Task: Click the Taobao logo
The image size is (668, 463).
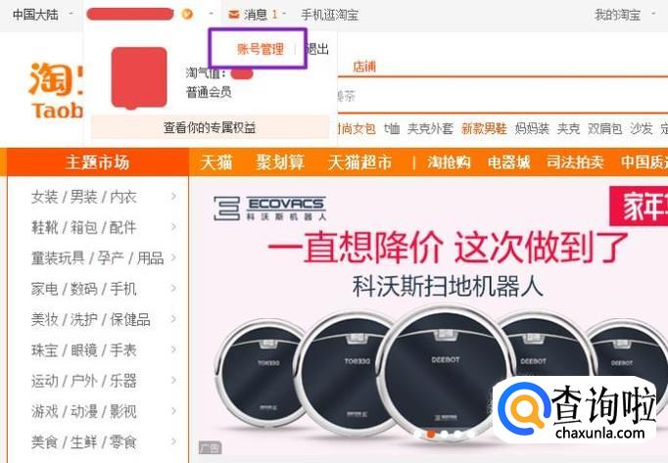Action: [56, 90]
